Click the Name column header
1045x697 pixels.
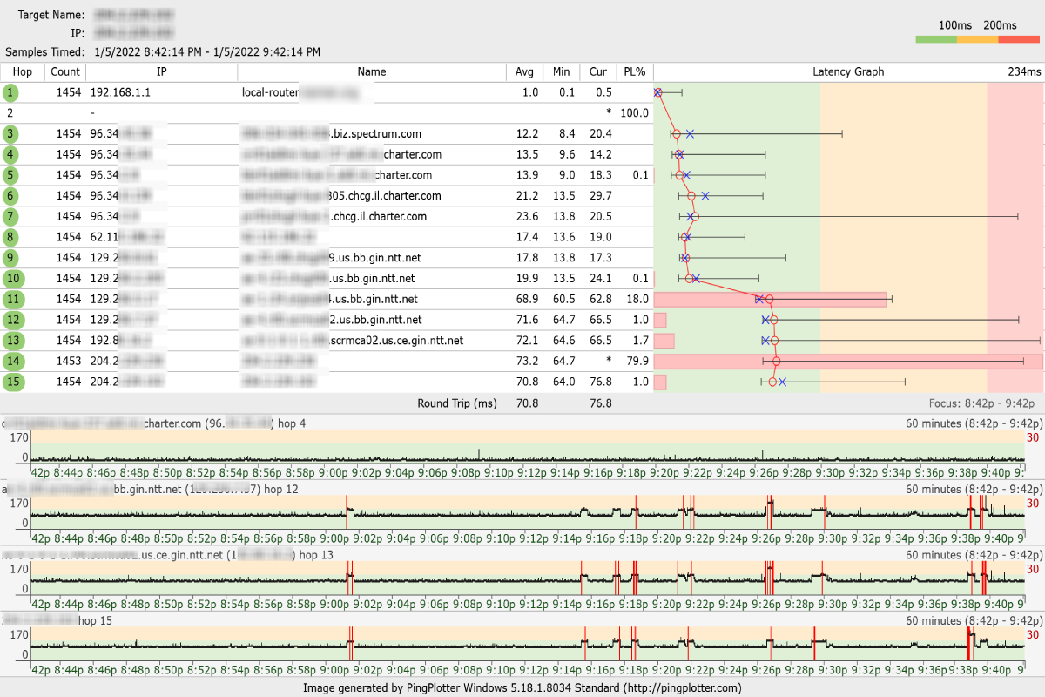click(371, 71)
